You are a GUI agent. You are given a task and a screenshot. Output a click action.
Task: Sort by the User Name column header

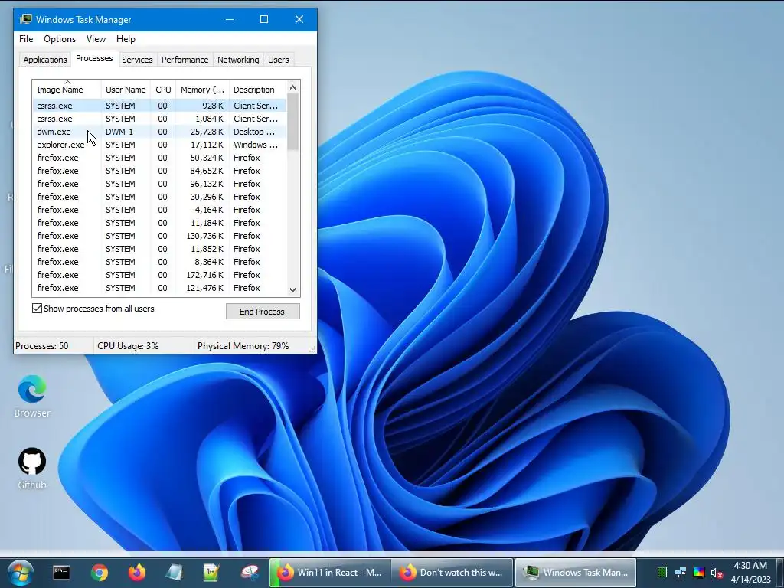(x=126, y=90)
